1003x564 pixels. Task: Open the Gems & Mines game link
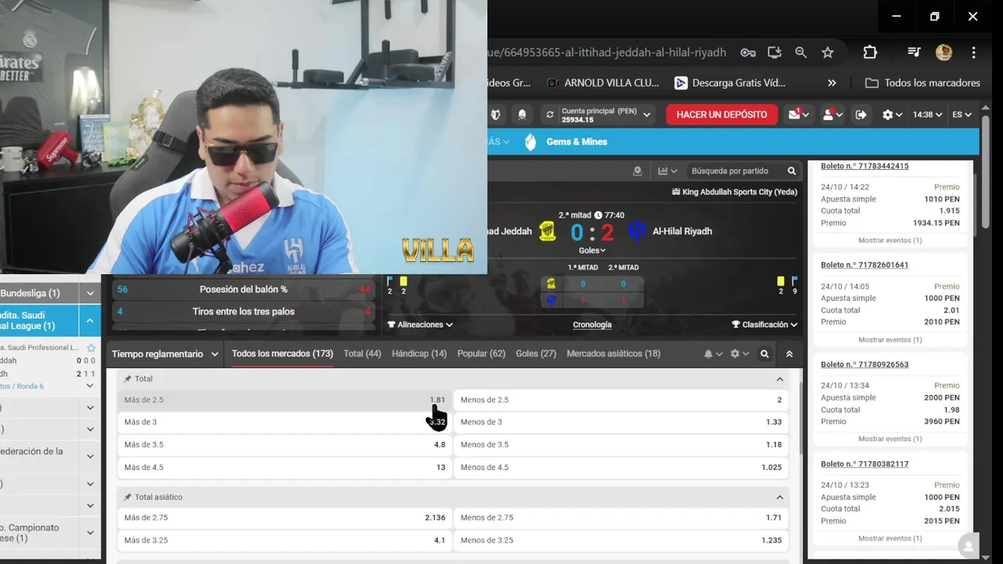tap(577, 142)
